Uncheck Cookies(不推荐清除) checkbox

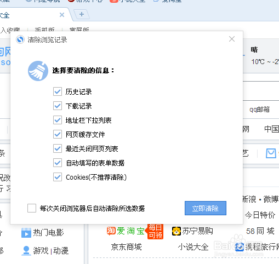(58, 177)
